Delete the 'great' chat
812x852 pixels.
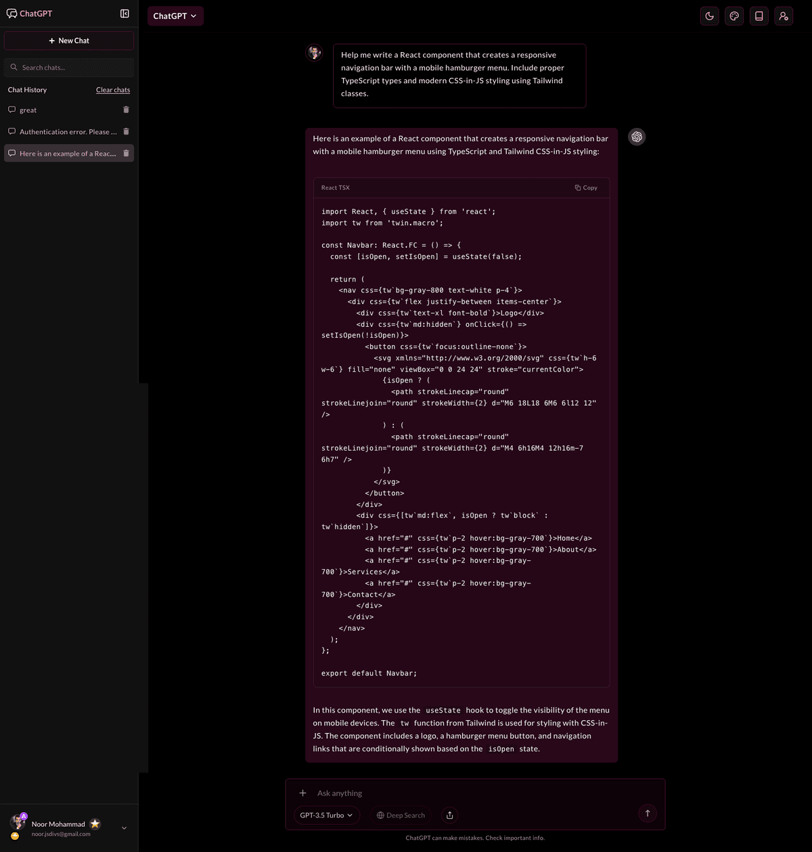(126, 110)
